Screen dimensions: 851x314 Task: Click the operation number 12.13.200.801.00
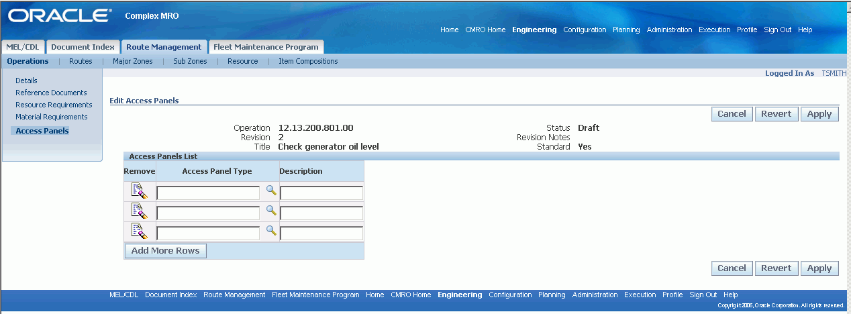pyautogui.click(x=315, y=127)
